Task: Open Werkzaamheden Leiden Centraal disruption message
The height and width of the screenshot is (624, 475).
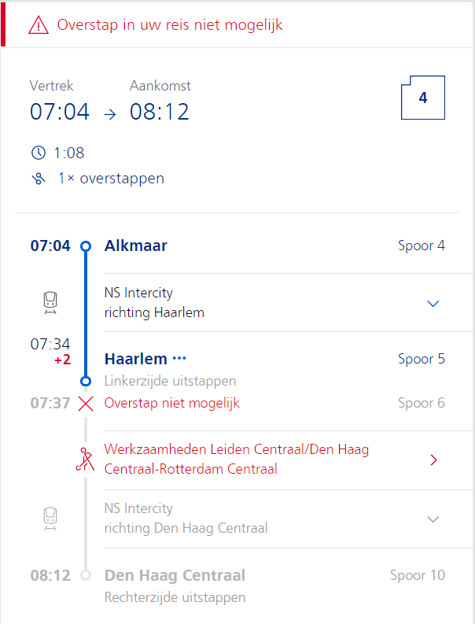Action: 236,459
